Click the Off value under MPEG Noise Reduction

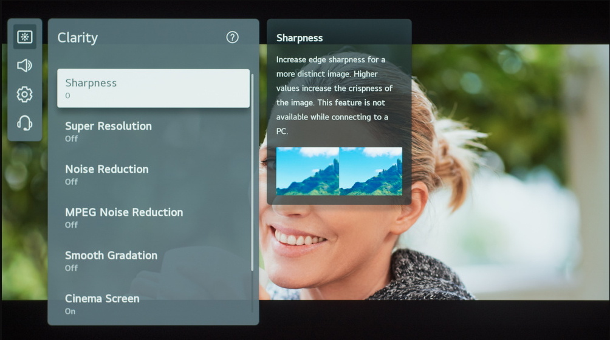coord(71,225)
